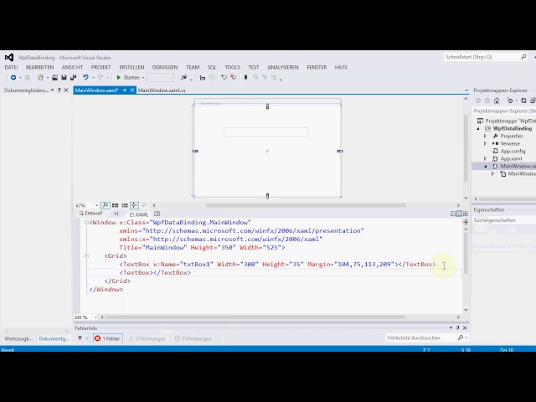Open the FENSTER menu
The height and width of the screenshot is (402, 536).
[x=317, y=67]
